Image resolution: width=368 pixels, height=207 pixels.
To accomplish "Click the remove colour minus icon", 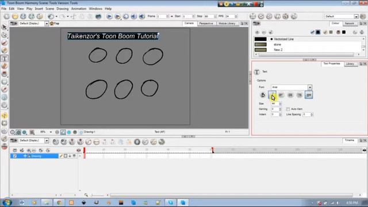I will [264, 32].
